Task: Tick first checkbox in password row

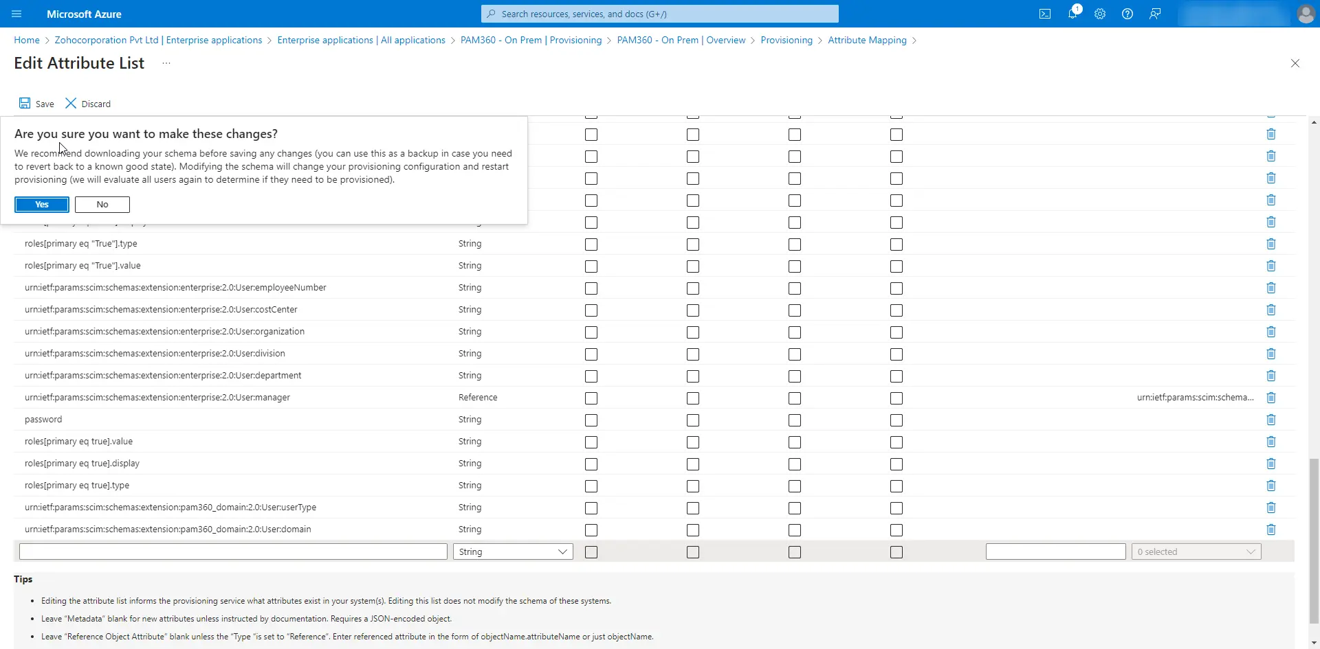Action: click(591, 420)
